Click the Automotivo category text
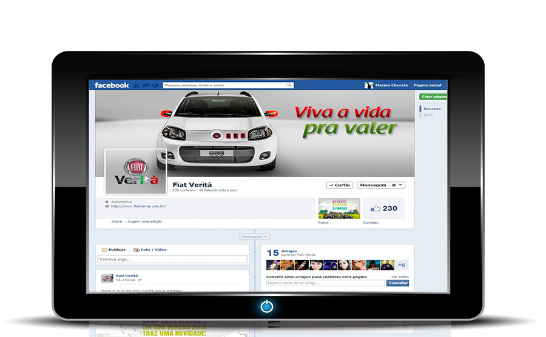The width and height of the screenshot is (546, 337). coord(121,202)
